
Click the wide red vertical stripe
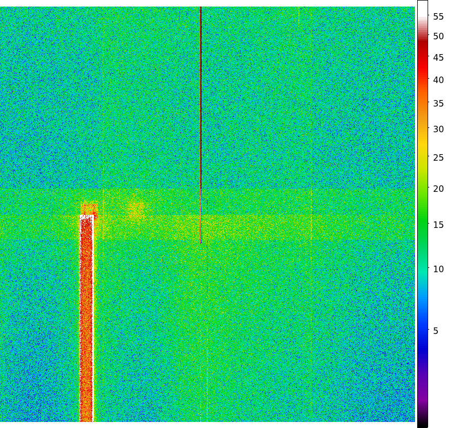(86, 317)
